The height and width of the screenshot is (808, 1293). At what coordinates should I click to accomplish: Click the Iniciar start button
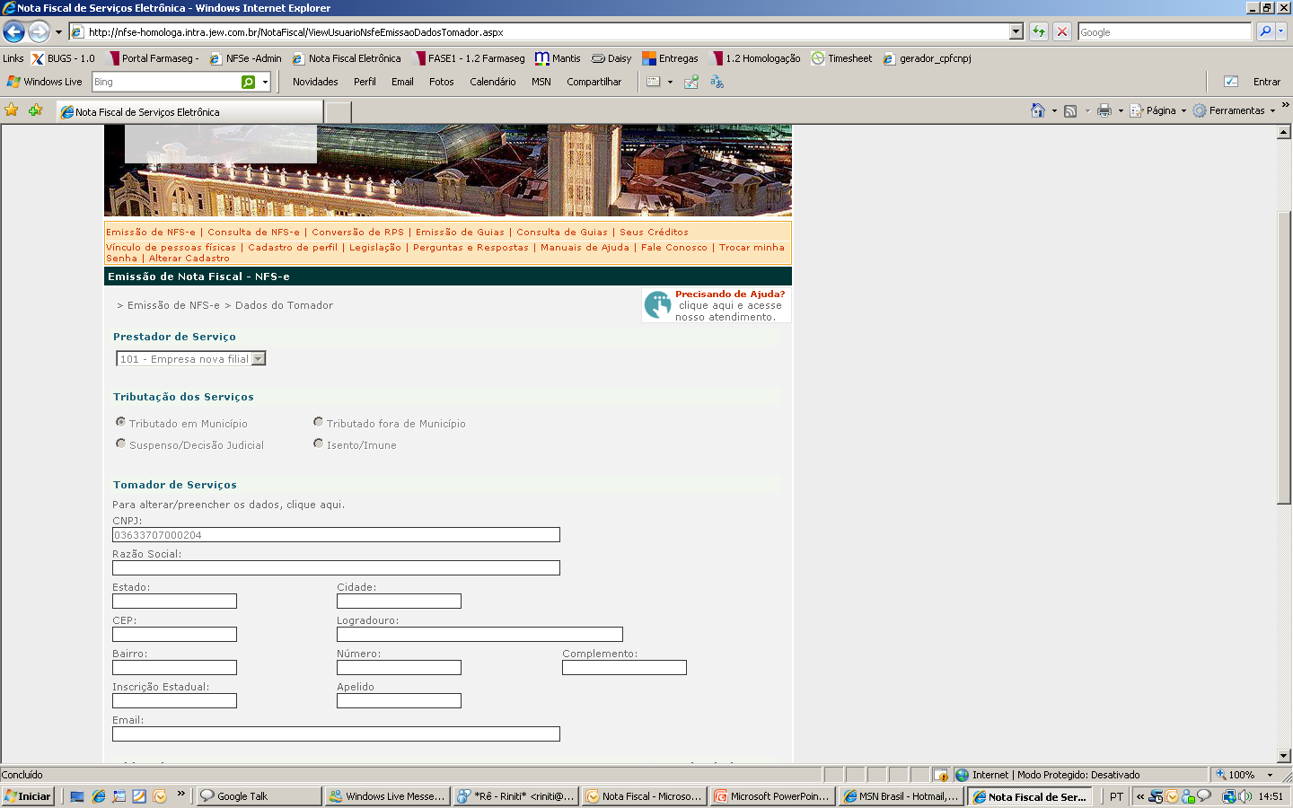[x=29, y=796]
